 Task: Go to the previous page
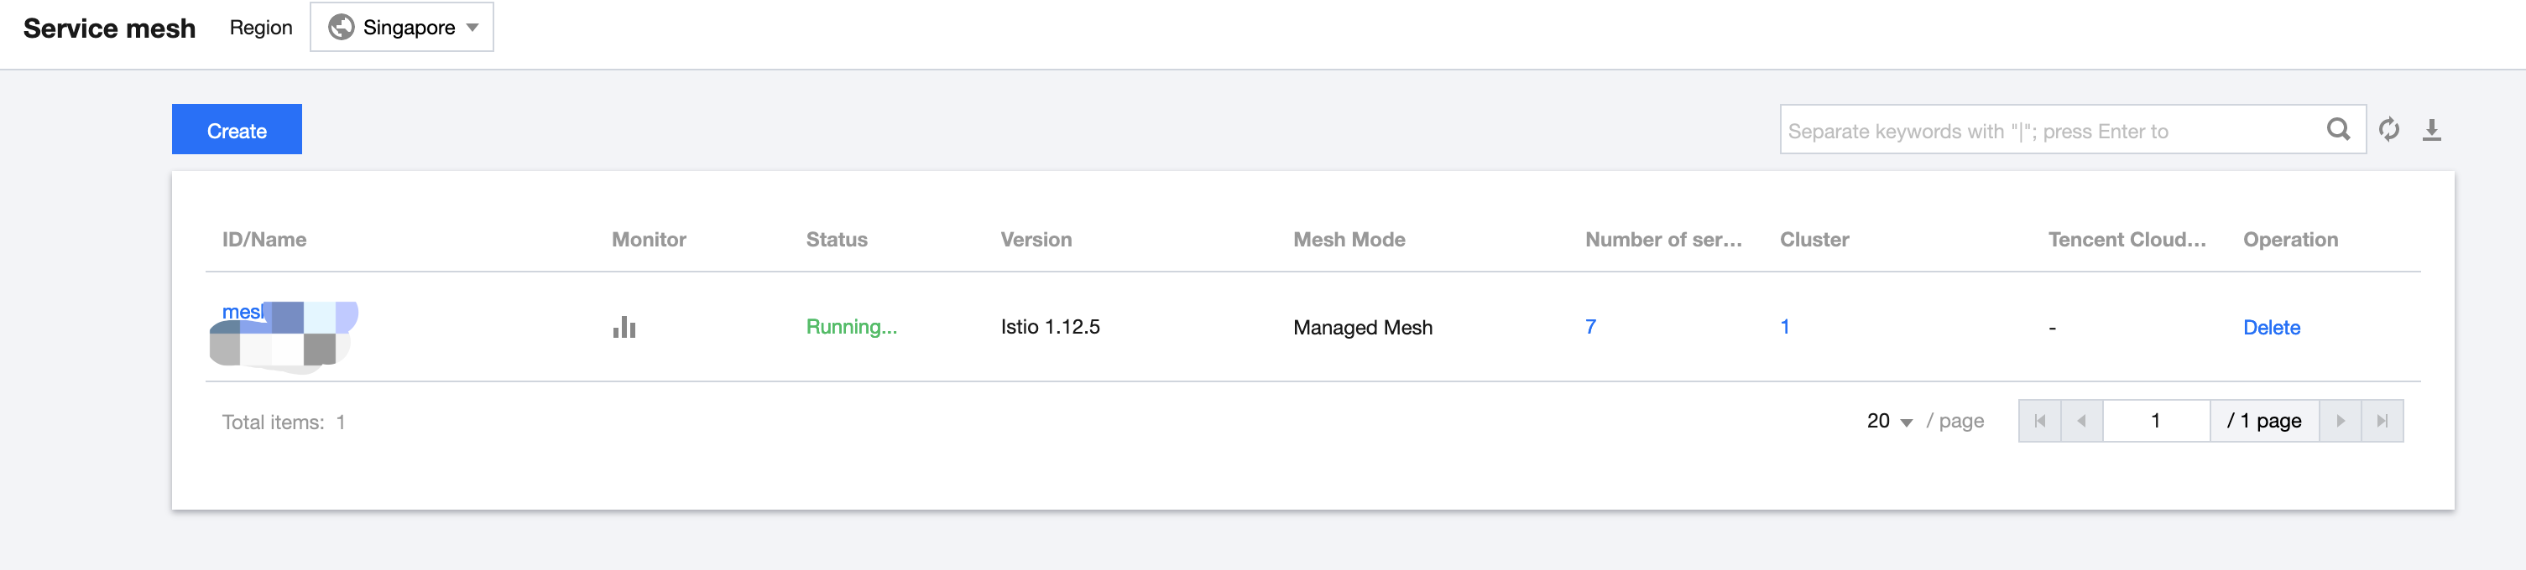pos(2082,421)
